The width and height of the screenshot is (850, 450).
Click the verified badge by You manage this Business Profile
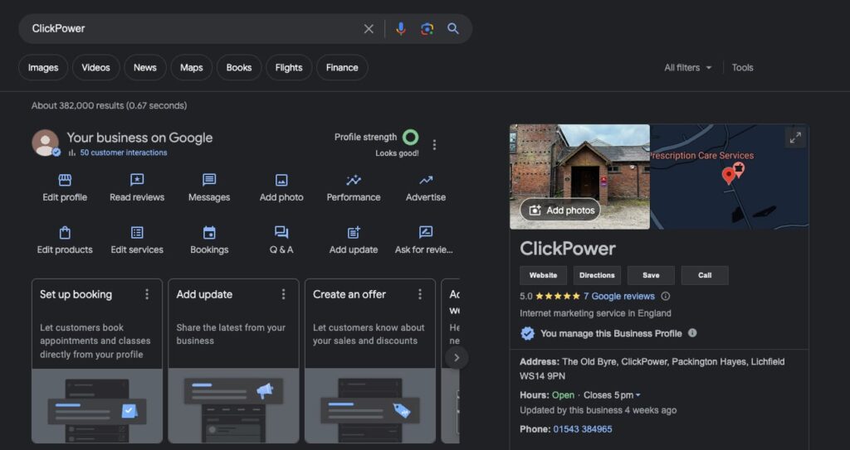pos(527,334)
